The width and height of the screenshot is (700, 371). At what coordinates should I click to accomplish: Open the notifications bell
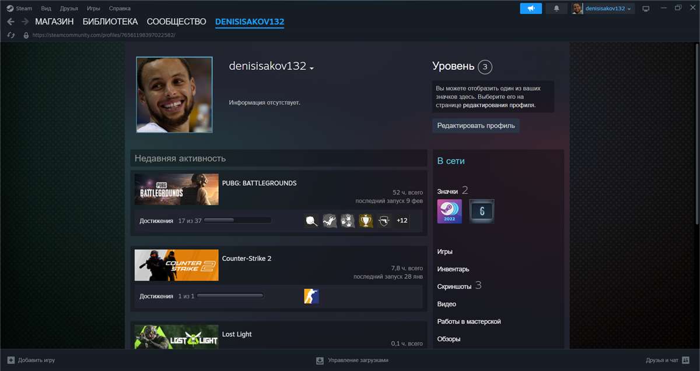(x=556, y=9)
